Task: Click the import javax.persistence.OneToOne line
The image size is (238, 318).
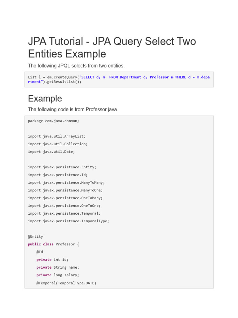Action: 64,206
